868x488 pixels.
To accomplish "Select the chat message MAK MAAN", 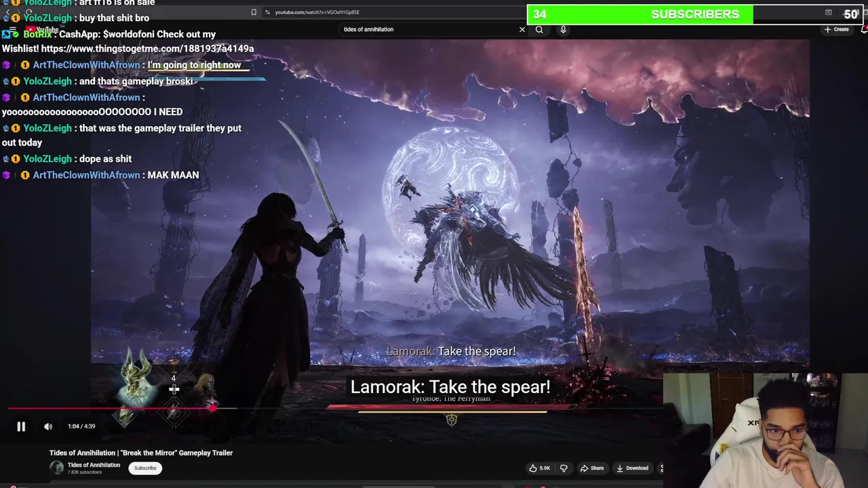I will pyautogui.click(x=173, y=175).
